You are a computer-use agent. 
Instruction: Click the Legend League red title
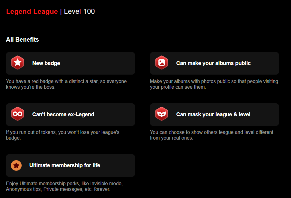pos(32,11)
